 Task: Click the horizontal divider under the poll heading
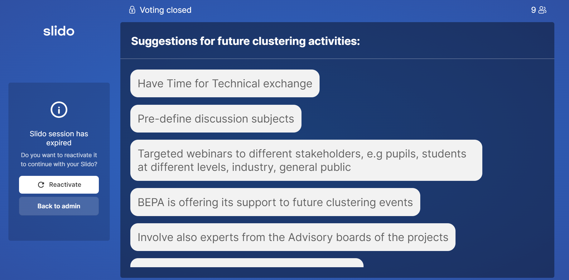point(337,59)
